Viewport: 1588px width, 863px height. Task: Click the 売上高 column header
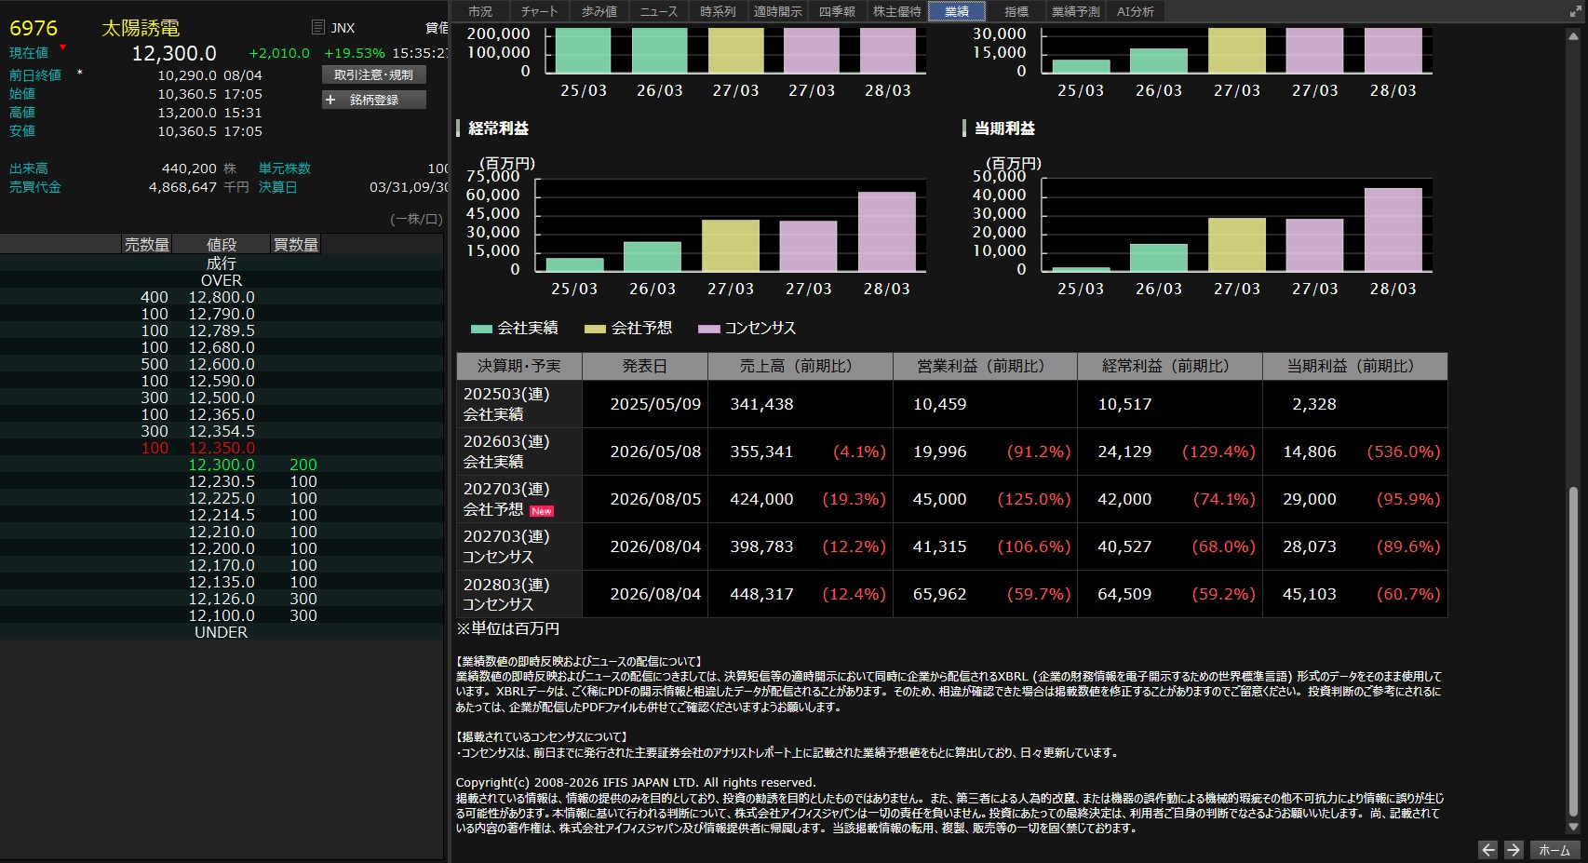point(800,366)
